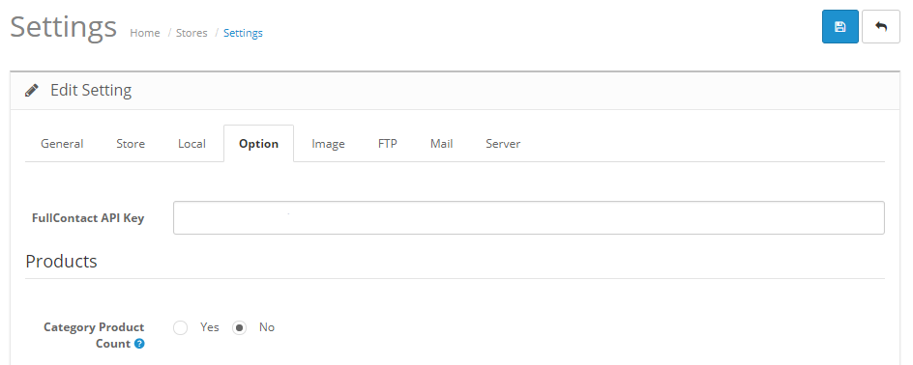Switch to the General tab
The width and height of the screenshot is (913, 365).
click(62, 144)
